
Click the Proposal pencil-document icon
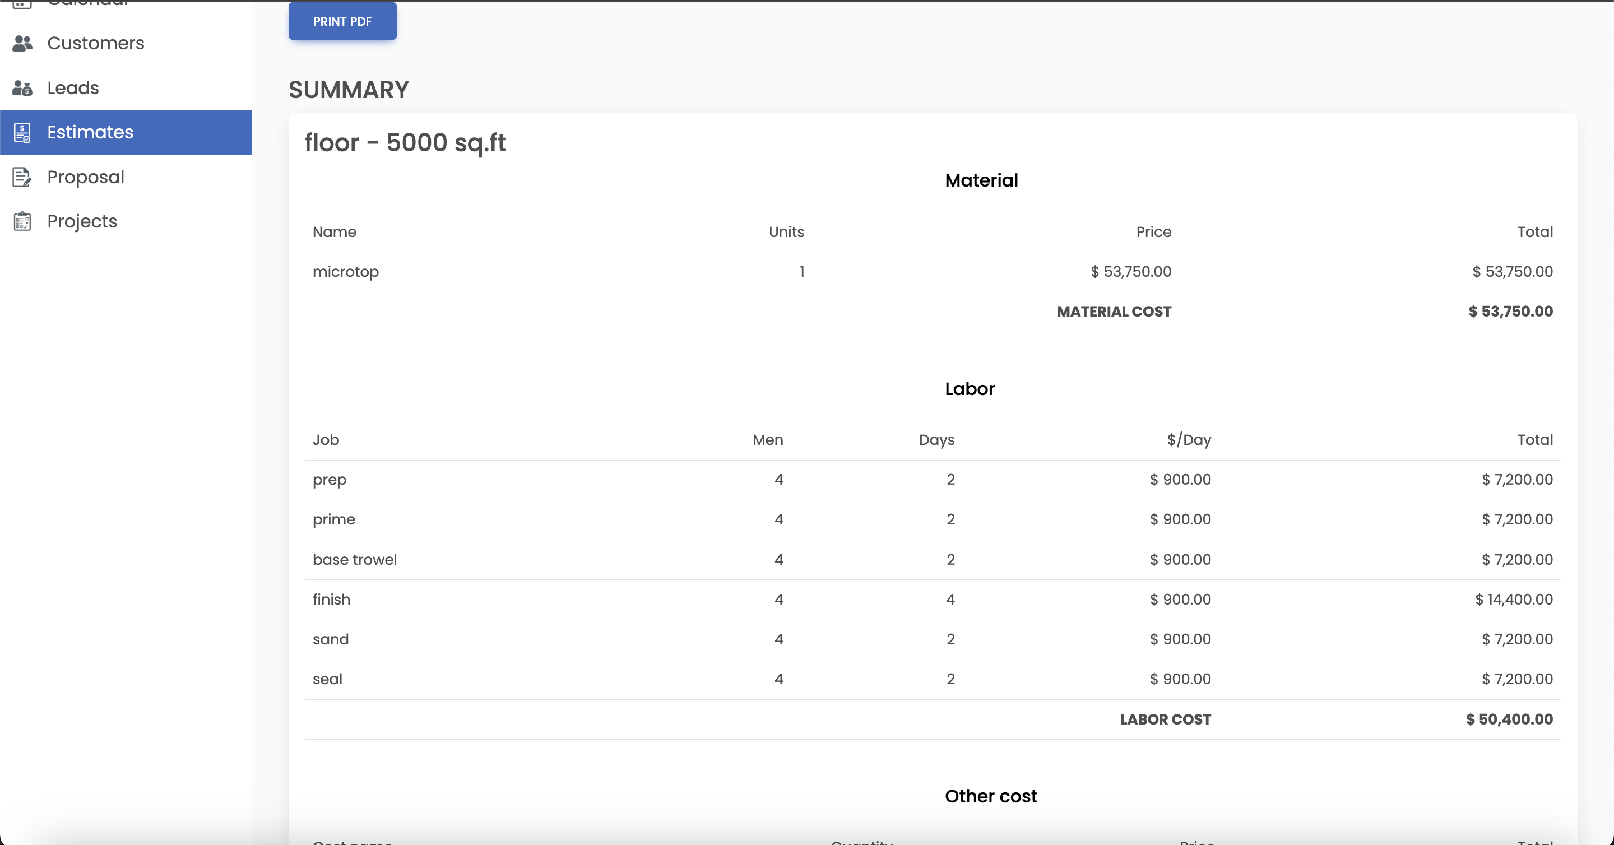[22, 177]
